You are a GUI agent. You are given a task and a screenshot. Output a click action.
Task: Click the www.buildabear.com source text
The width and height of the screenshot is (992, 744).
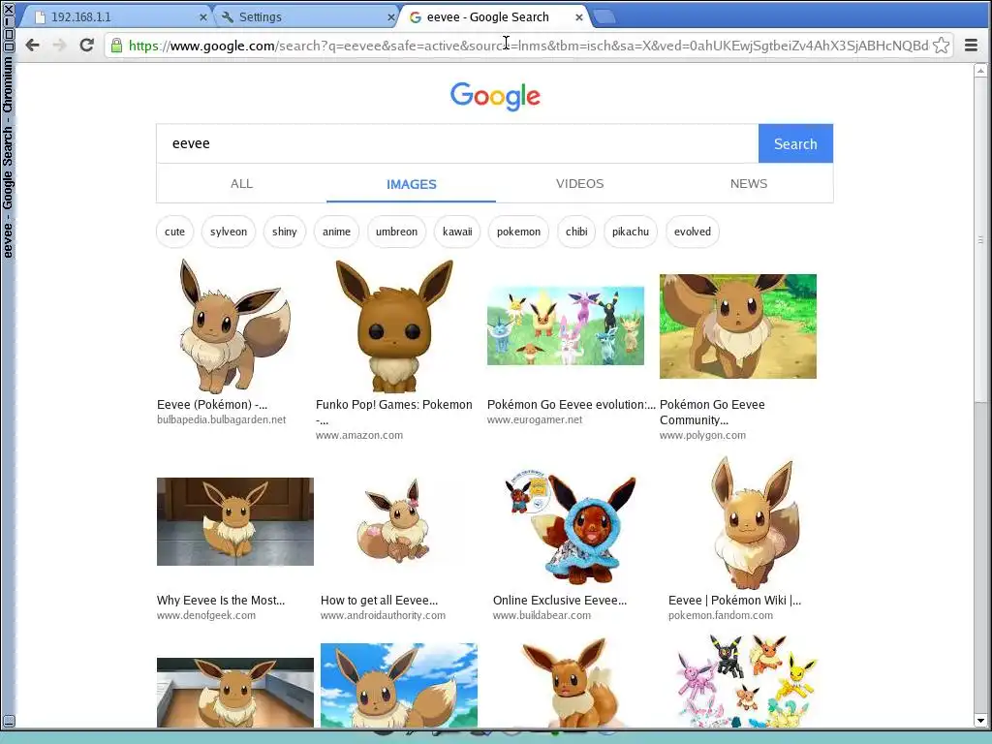542,615
